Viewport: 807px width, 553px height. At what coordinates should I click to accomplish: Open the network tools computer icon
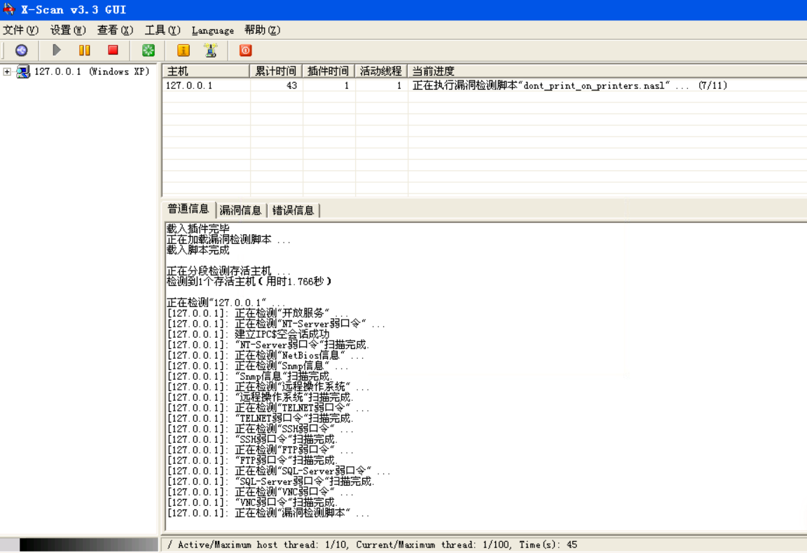pos(210,50)
